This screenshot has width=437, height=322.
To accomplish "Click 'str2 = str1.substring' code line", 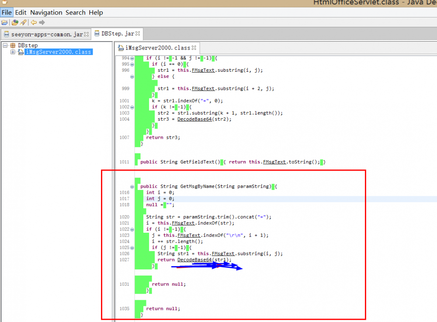I will [220, 113].
